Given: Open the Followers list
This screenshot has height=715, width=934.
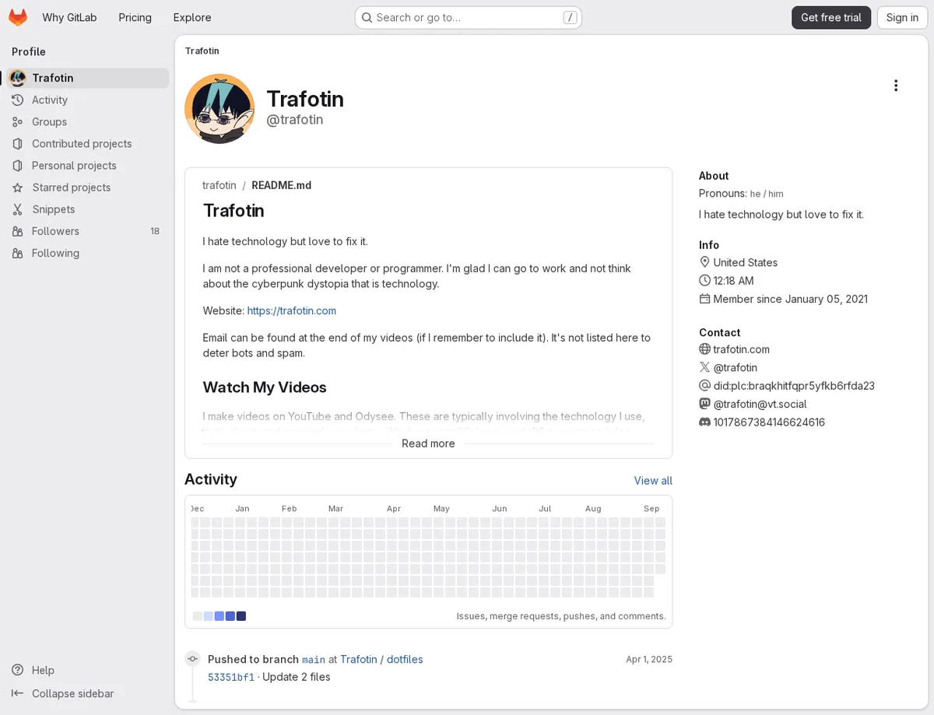Looking at the screenshot, I should pos(87,231).
